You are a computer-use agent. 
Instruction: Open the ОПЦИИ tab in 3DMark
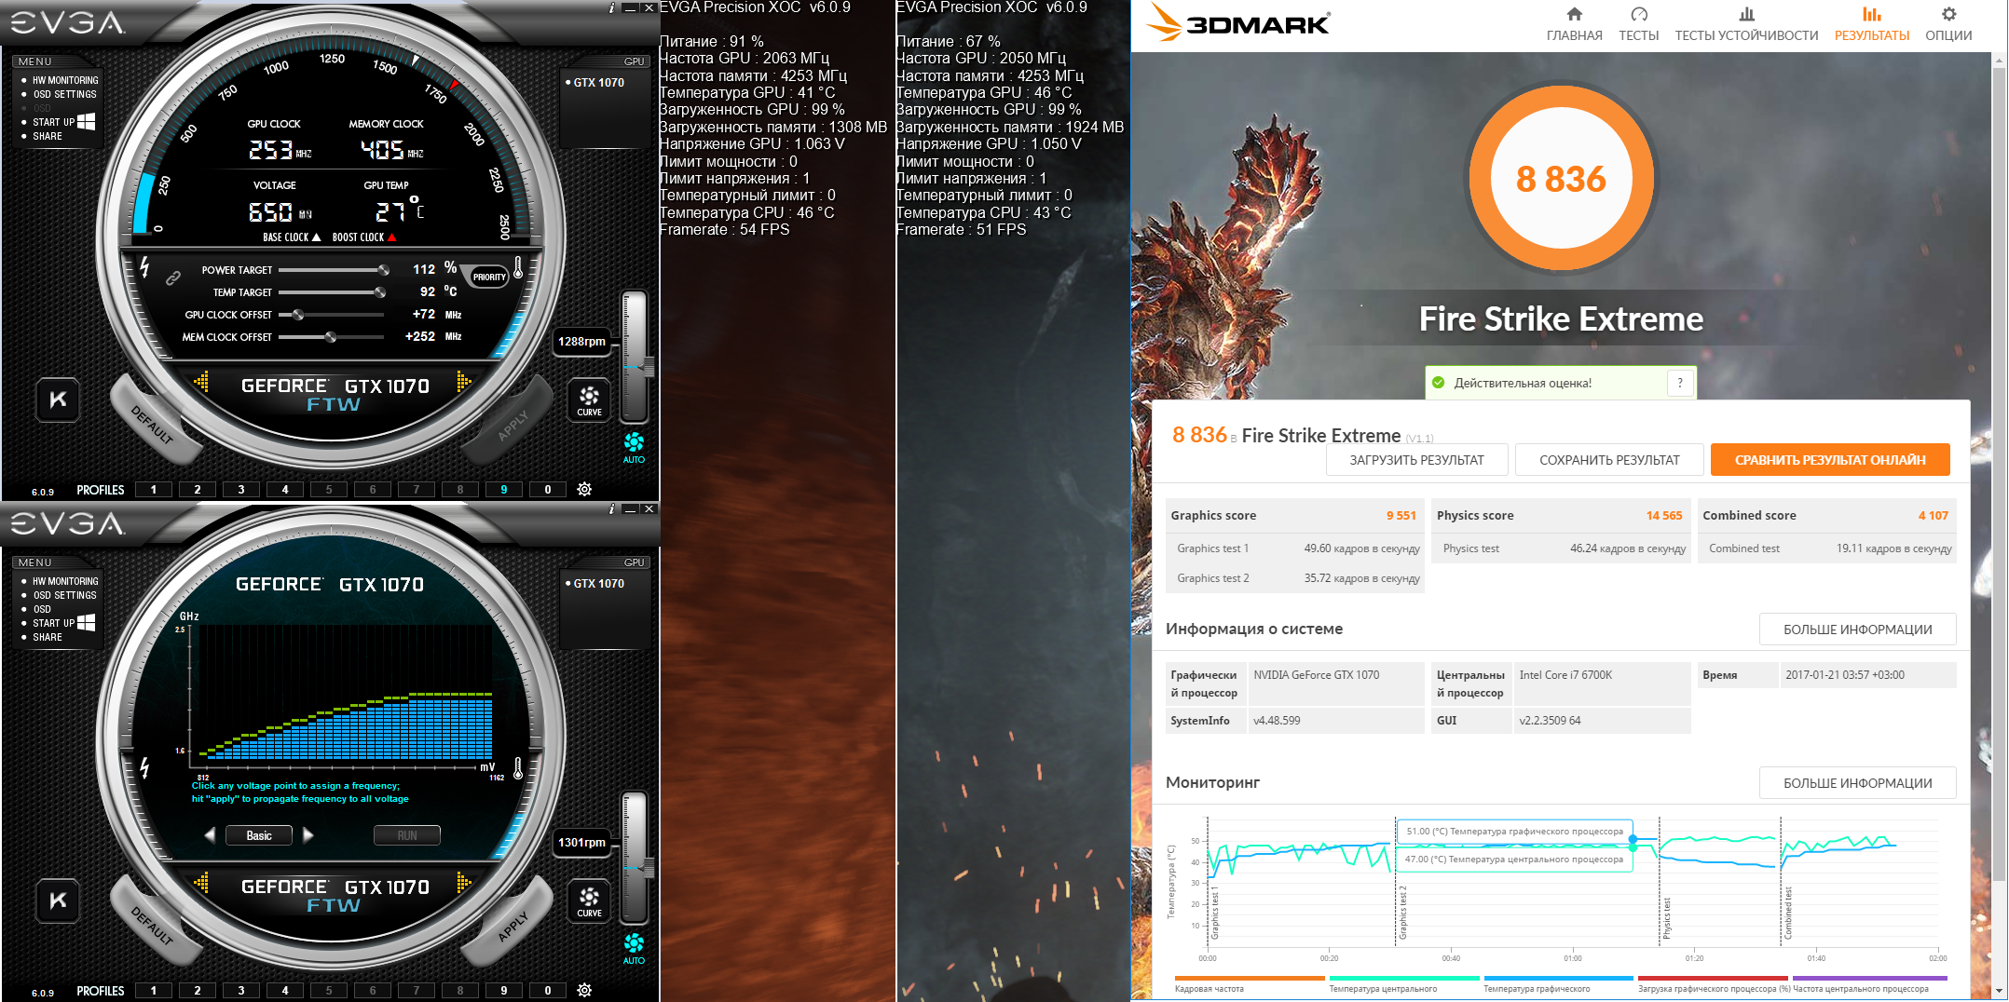coord(1948,24)
